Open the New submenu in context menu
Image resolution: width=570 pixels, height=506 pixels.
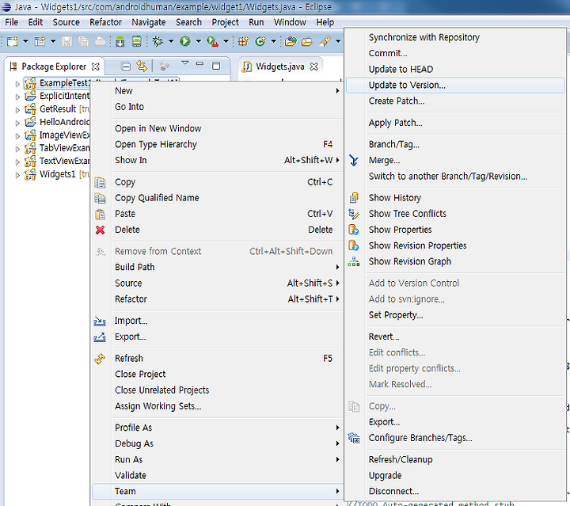click(x=217, y=91)
